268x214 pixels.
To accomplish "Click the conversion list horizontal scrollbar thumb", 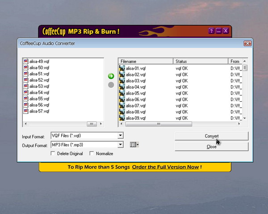I will 159,124.
